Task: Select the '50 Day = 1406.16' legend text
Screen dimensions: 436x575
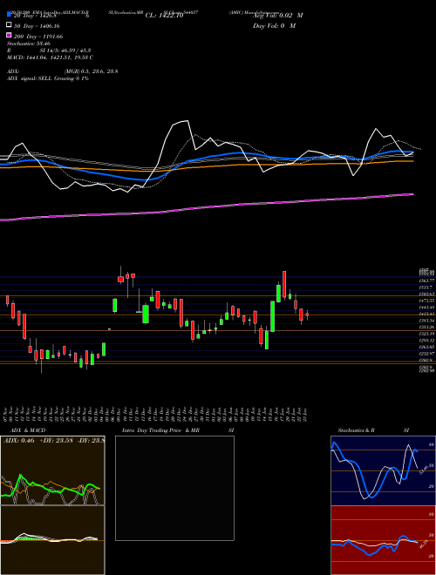Action: pos(37,26)
